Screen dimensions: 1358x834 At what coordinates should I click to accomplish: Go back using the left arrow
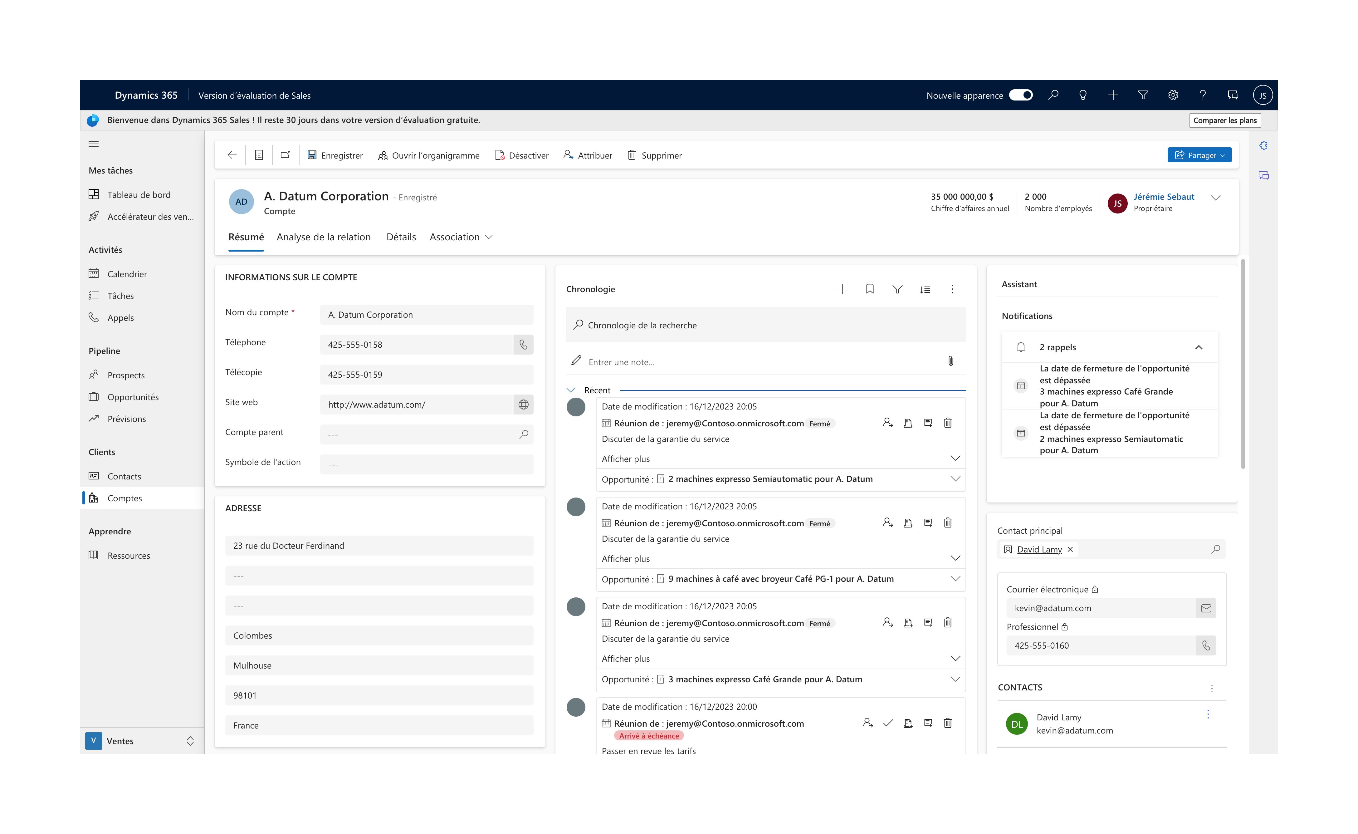click(232, 155)
